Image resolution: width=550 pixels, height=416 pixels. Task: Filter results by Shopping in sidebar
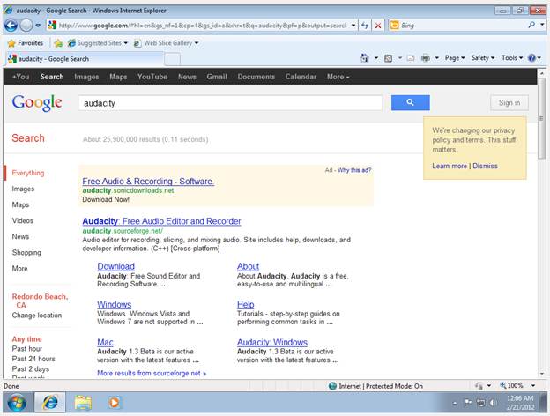(x=26, y=253)
